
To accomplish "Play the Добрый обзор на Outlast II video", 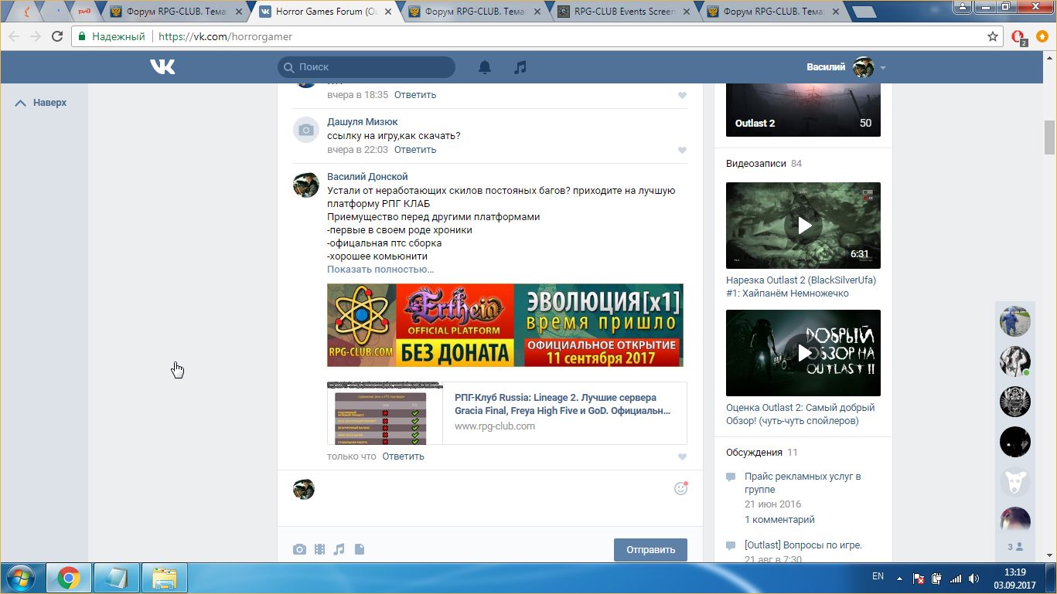I will point(803,353).
